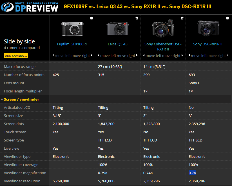Click the 'Sony E' lens mount value
This screenshot has width=232, height=186.
[x=194, y=83]
